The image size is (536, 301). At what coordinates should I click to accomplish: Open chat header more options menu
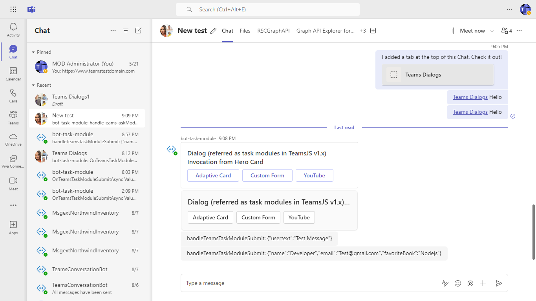(x=519, y=31)
